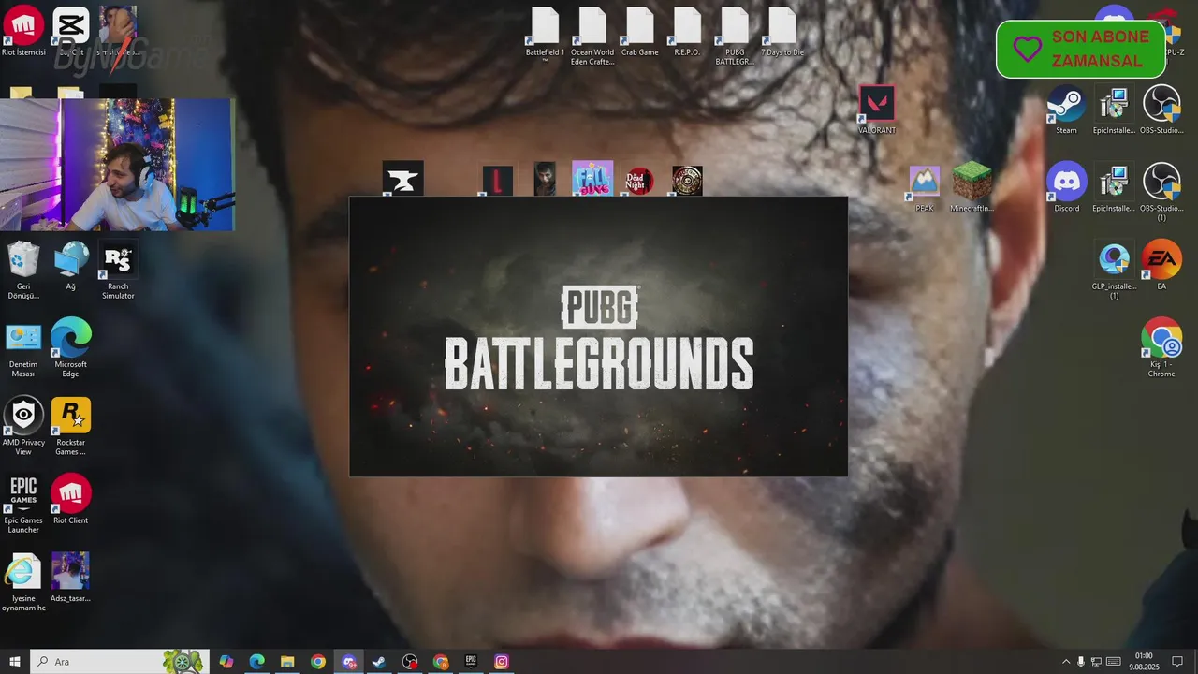Viewport: 1198px width, 674px height.
Task: Open the AMD Privacy View shortcut
Action: 23,427
